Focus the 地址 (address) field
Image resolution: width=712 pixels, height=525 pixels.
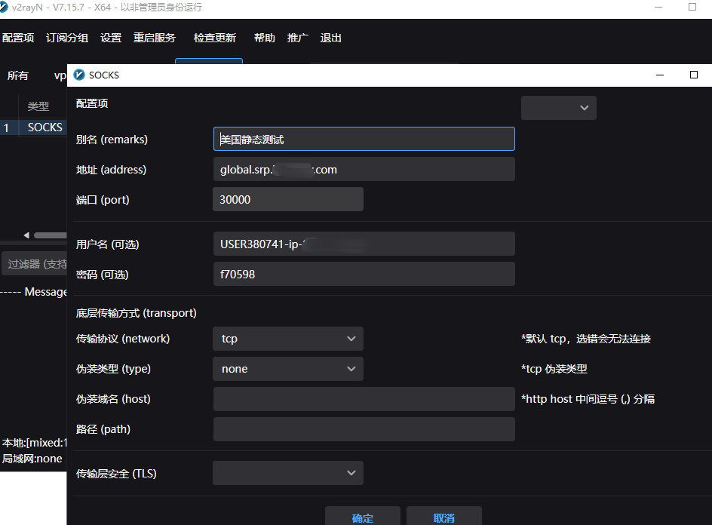pos(364,169)
